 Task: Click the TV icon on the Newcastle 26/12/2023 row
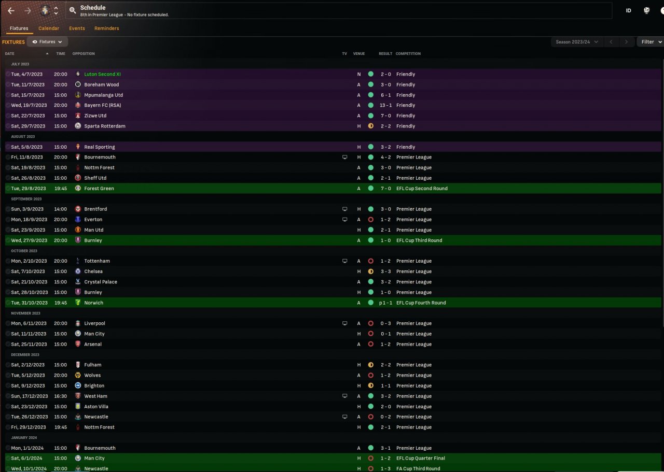pos(344,417)
